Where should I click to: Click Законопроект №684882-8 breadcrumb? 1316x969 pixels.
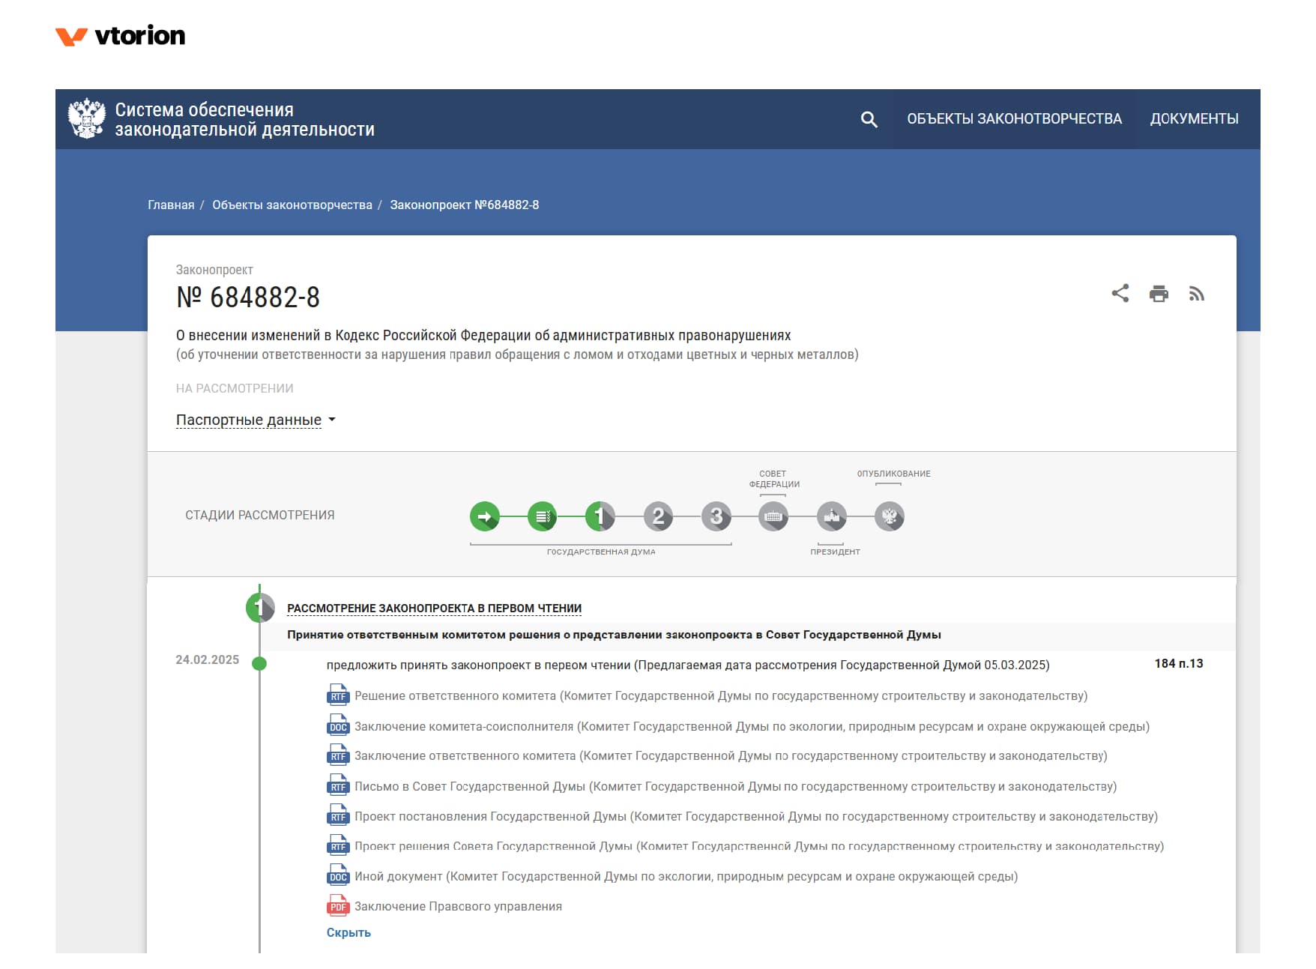coord(465,205)
